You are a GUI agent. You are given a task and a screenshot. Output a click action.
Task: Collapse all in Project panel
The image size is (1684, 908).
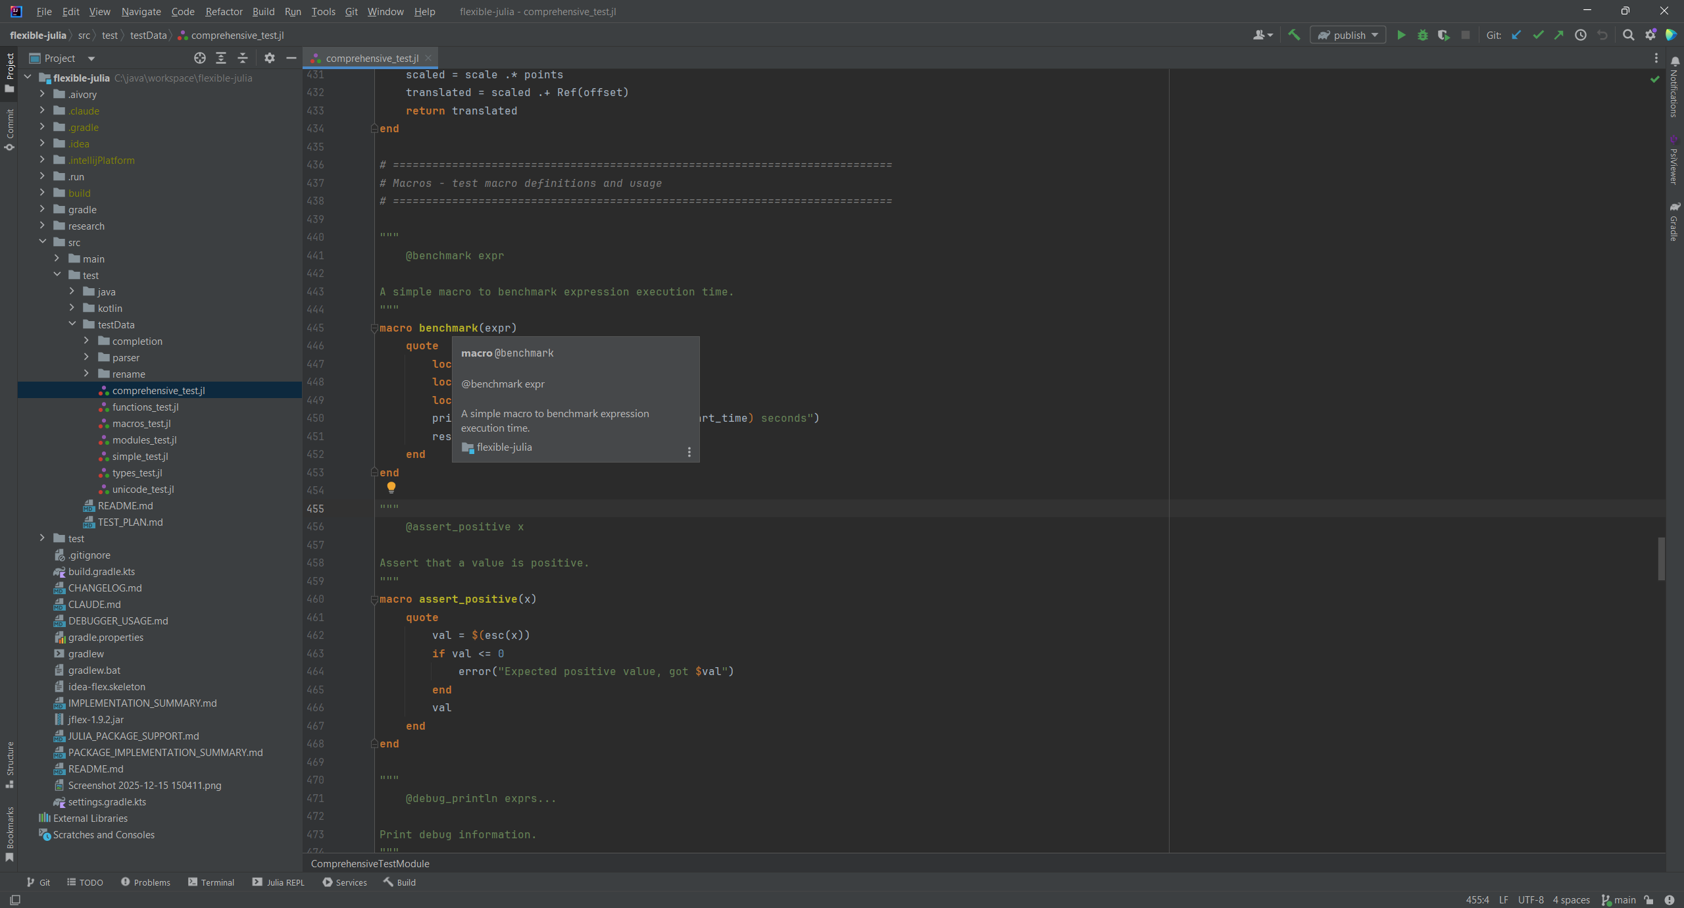pos(243,59)
